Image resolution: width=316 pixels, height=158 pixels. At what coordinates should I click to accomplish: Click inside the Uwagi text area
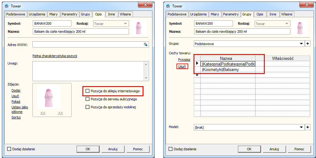click(88, 71)
